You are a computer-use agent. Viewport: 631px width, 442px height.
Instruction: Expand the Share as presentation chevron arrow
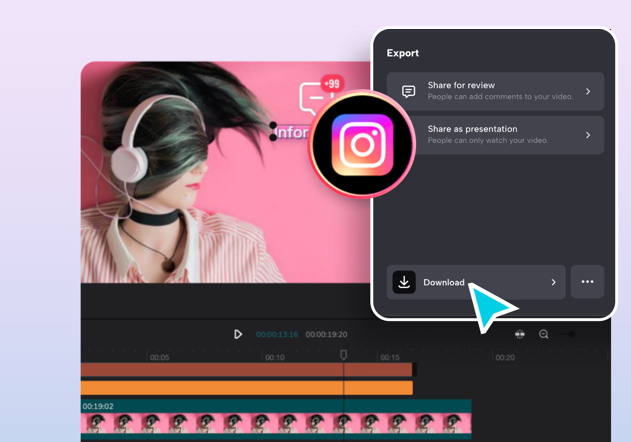tap(588, 135)
